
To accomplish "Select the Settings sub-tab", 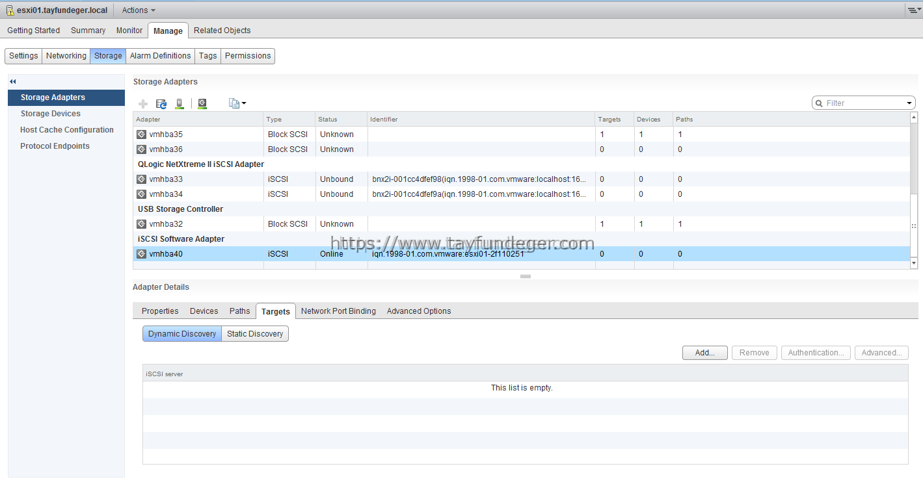I will point(23,56).
